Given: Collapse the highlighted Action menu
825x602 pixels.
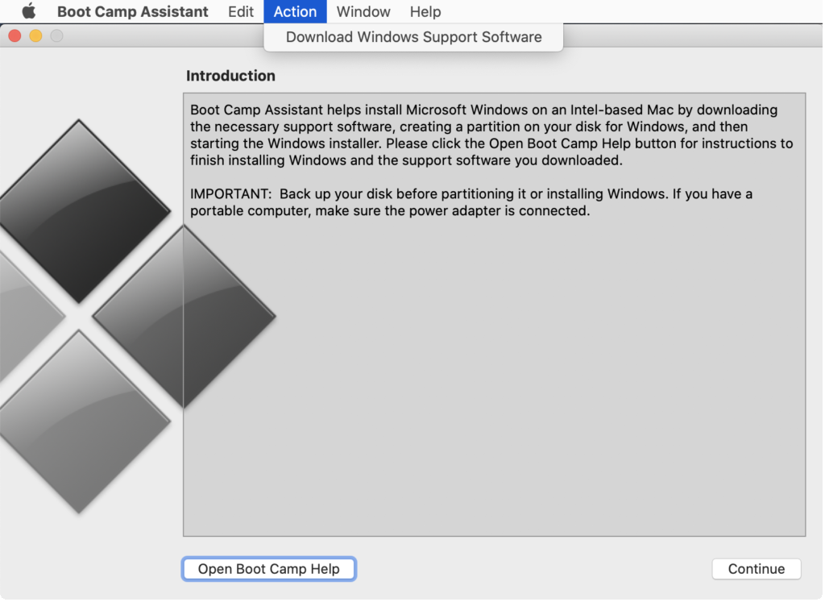Looking at the screenshot, I should pyautogui.click(x=295, y=11).
